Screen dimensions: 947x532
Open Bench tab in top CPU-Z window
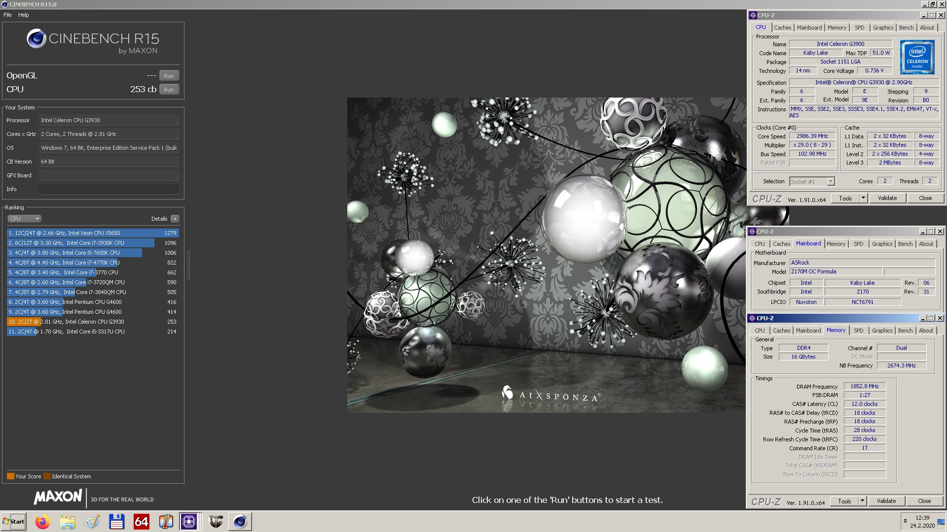tap(906, 28)
